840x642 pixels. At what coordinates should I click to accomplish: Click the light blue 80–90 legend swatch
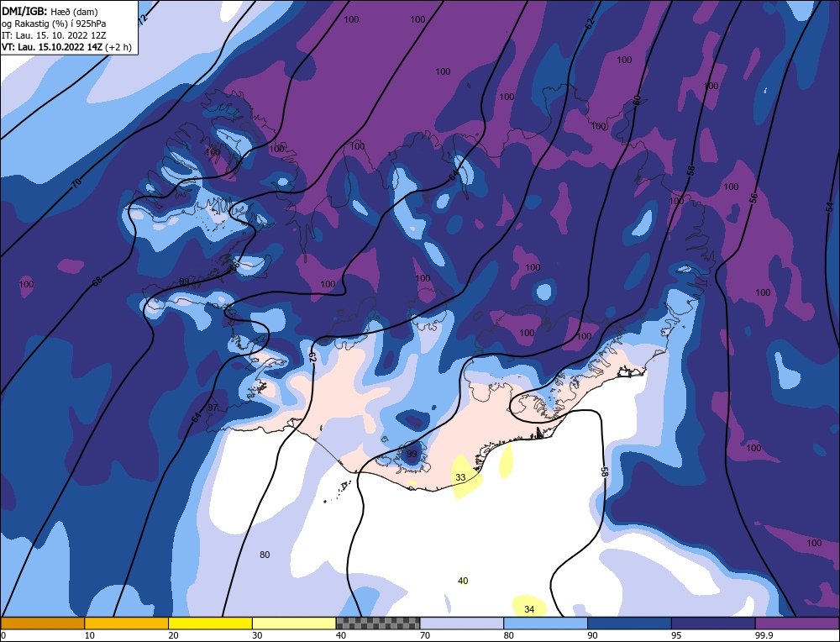tap(545, 623)
